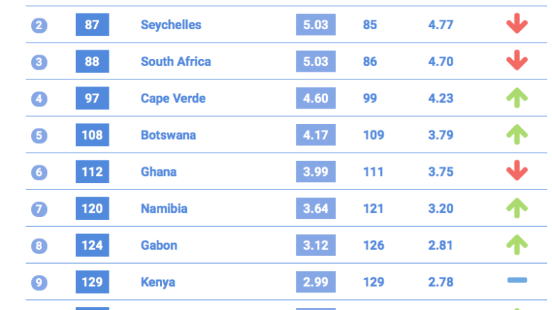This screenshot has width=552, height=310.
Task: Click Botswana's previous score 3.79
Action: point(440,135)
